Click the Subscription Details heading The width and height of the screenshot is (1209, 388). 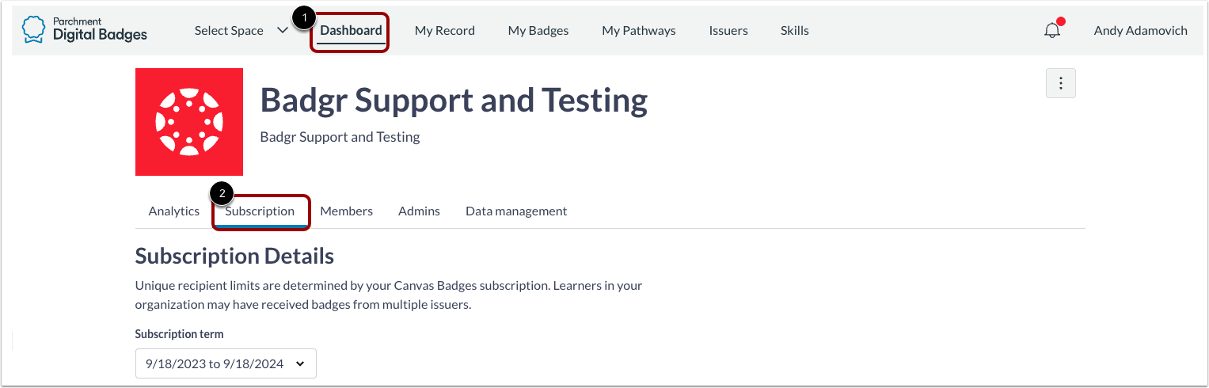pos(234,256)
